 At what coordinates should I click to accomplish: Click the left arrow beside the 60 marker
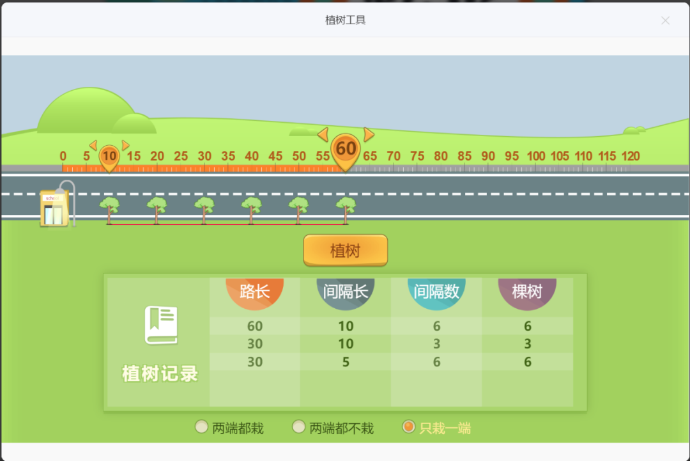(x=323, y=135)
